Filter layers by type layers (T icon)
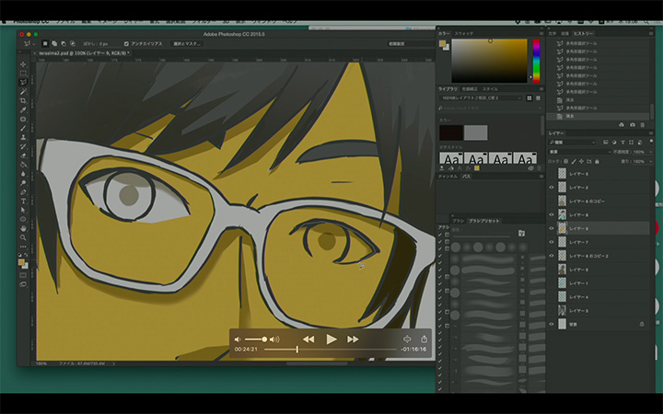Screen dimensions: 663x414 coord(622,143)
